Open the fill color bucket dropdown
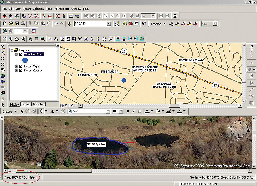257x186 pixels. [x=163, y=111]
